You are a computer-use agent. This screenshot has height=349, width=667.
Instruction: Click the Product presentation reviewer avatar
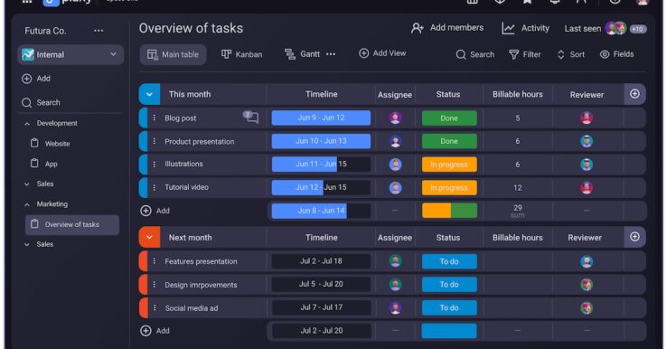587,141
